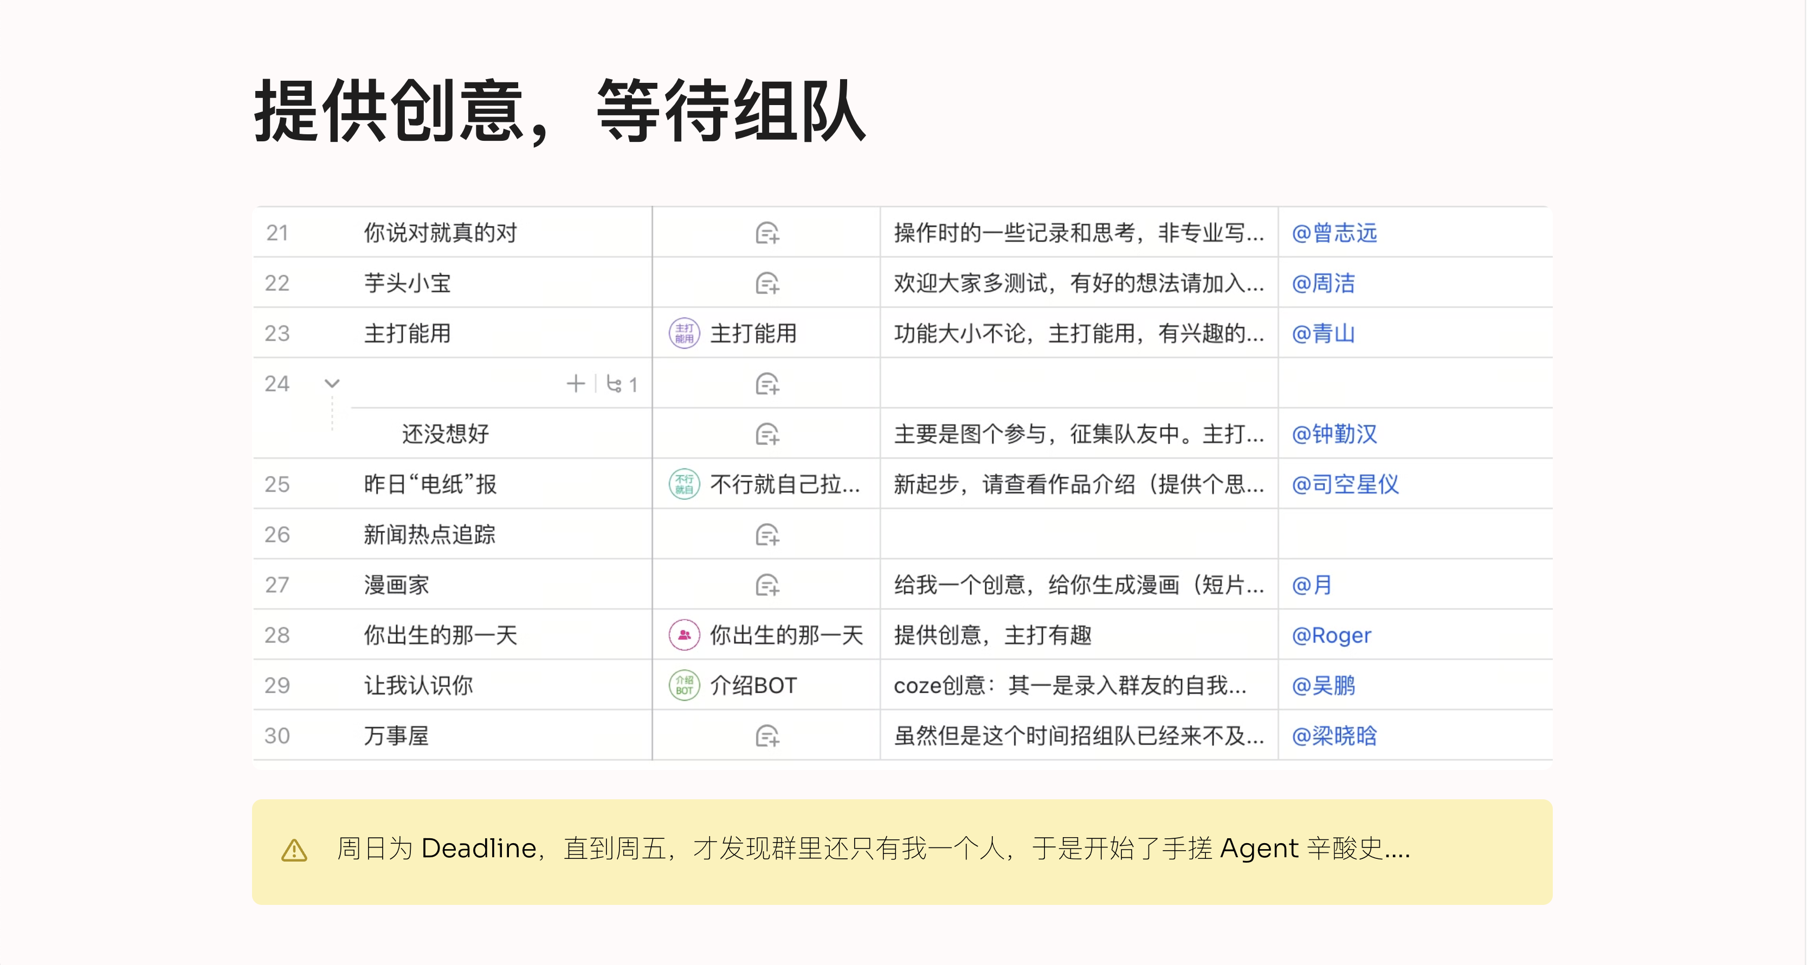1807x965 pixels.
Task: Open the @曾志远 mention link
Action: click(1334, 233)
